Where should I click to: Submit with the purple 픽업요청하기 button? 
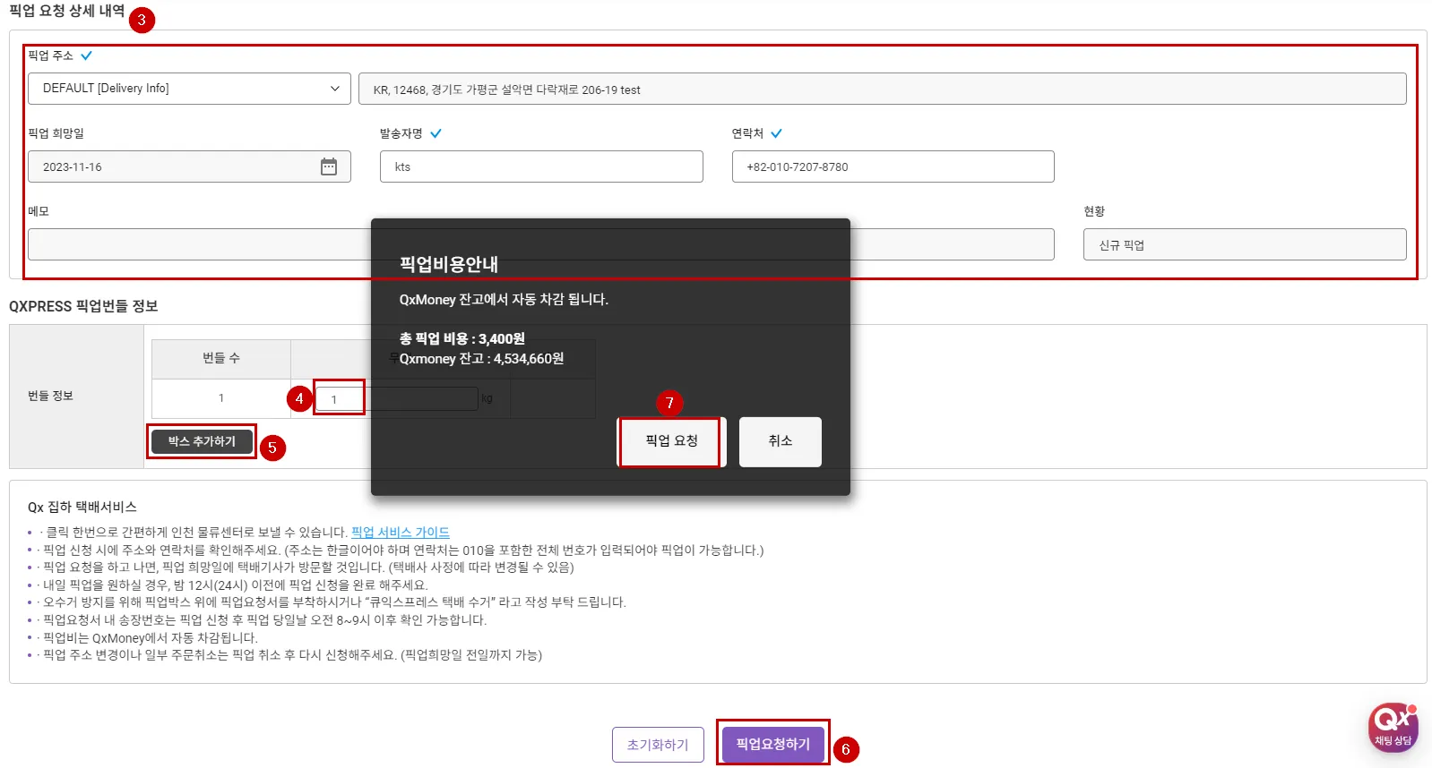tap(772, 744)
